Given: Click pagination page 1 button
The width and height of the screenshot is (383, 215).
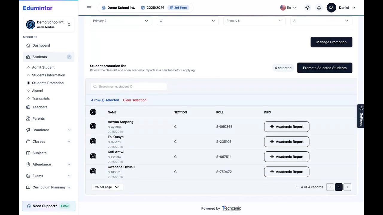Looking at the screenshot, I should pos(339,187).
